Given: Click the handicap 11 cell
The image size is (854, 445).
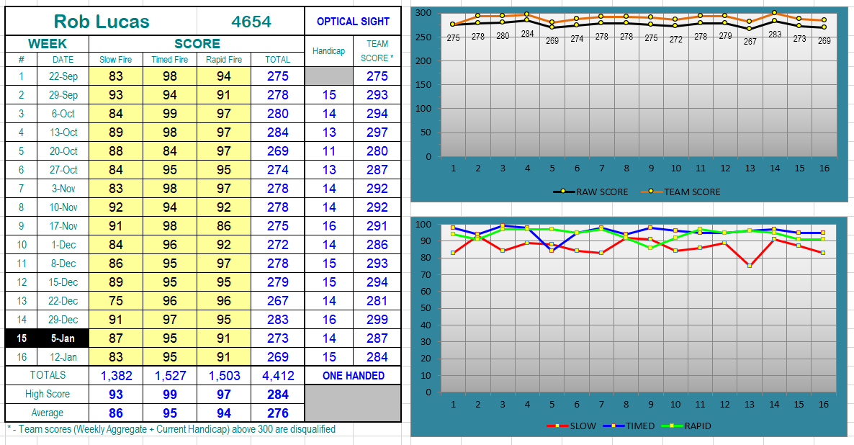Looking at the screenshot, I should click(x=328, y=151).
